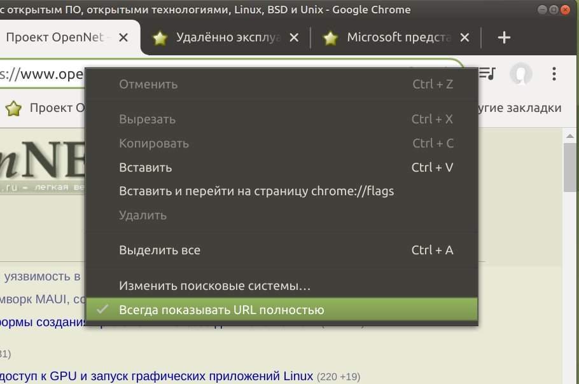Open Chrome's three-dot menu
The width and height of the screenshot is (579, 384).
[554, 74]
